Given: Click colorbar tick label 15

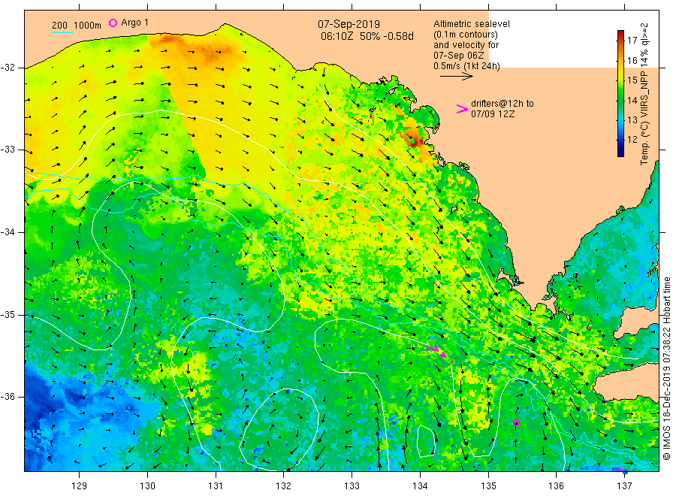Looking at the screenshot, I should pos(632,80).
